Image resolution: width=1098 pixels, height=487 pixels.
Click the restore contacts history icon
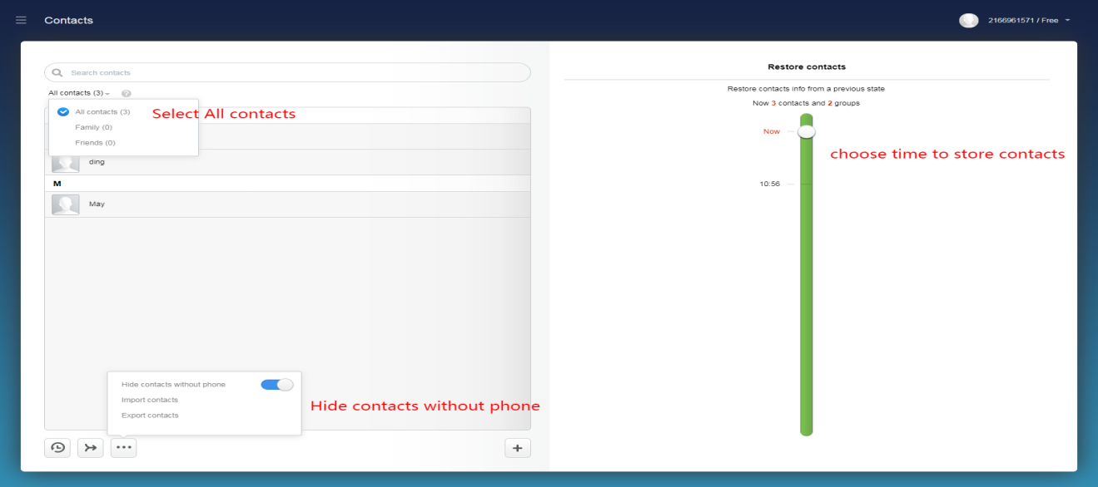pyautogui.click(x=57, y=448)
